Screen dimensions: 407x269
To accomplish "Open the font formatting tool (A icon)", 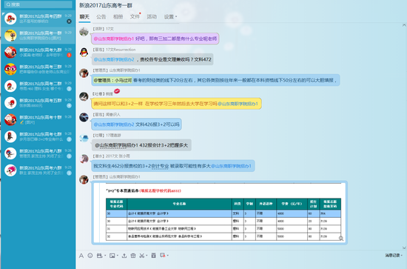I will [81, 256].
